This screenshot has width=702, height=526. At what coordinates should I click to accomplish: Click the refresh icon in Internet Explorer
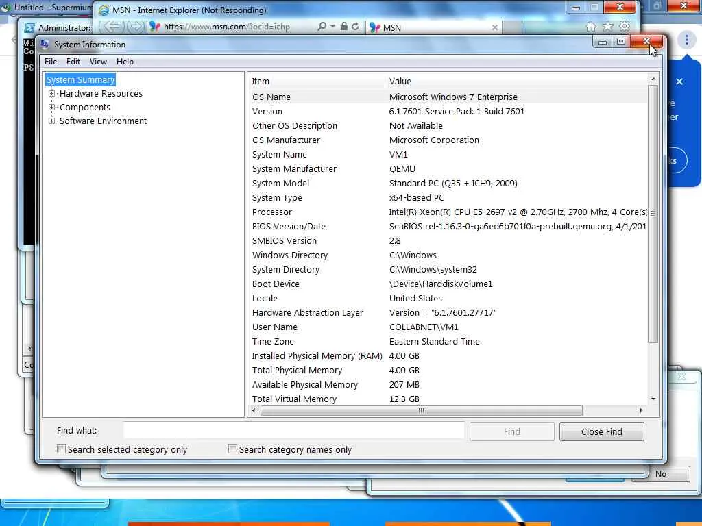click(x=355, y=27)
